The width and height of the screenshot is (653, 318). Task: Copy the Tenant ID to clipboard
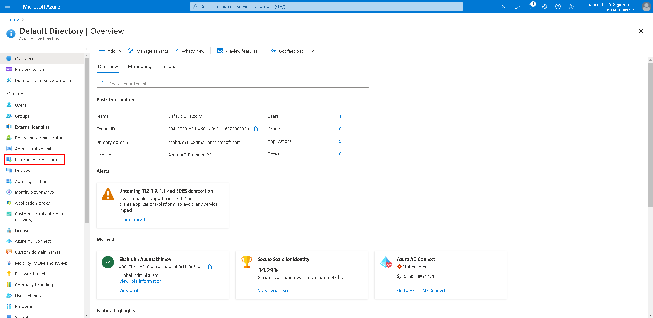255,129
